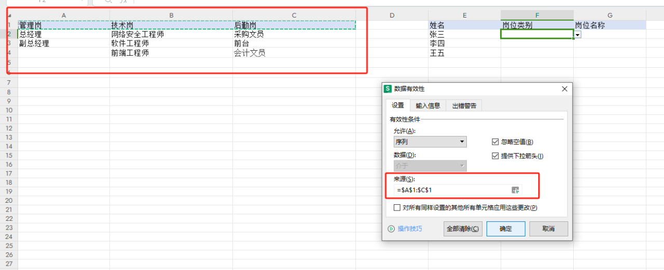664x270 pixels.
Task: Select row 15 header
Action: point(9,155)
